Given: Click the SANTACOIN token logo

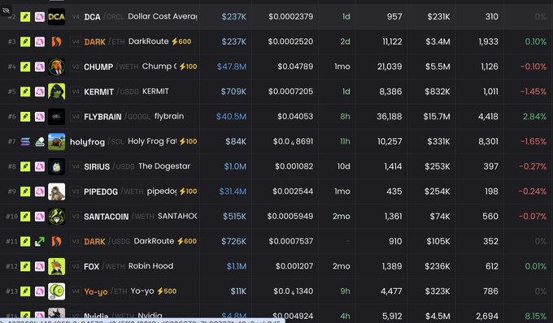Looking at the screenshot, I should (x=56, y=217).
